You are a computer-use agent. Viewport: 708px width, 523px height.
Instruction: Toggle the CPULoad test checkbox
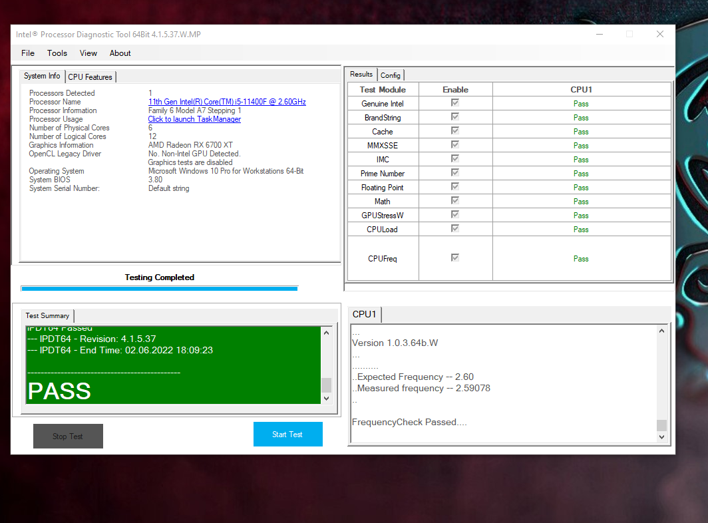point(455,229)
